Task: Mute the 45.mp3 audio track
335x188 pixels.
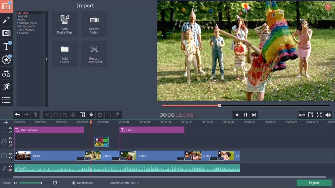Action: 10,166
